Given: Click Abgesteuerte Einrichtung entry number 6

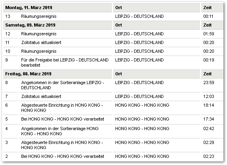Looking at the screenshot, I should click(x=62, y=107).
